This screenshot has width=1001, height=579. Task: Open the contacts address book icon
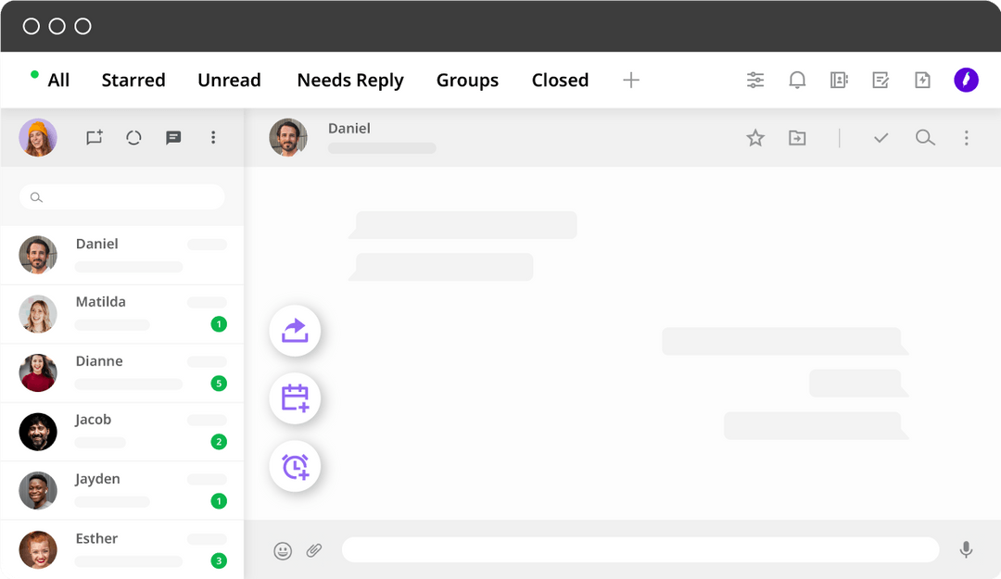pos(839,80)
